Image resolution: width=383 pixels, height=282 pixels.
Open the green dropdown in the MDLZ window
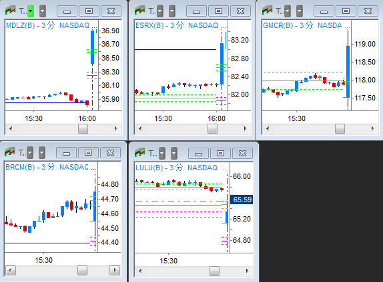[x=31, y=11]
